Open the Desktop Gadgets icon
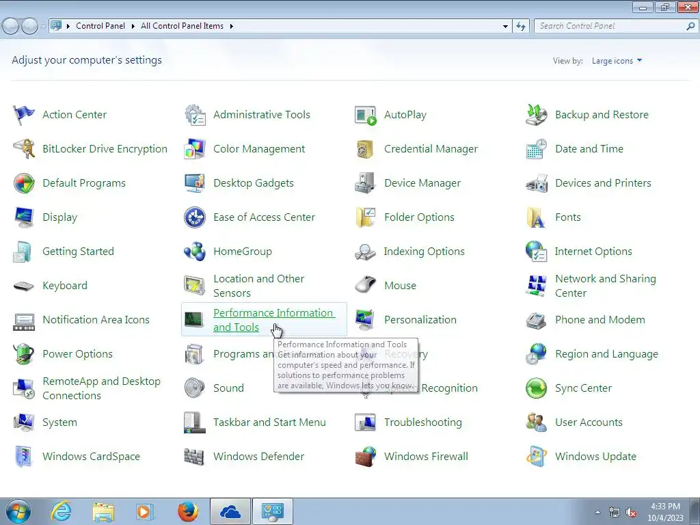 point(195,183)
